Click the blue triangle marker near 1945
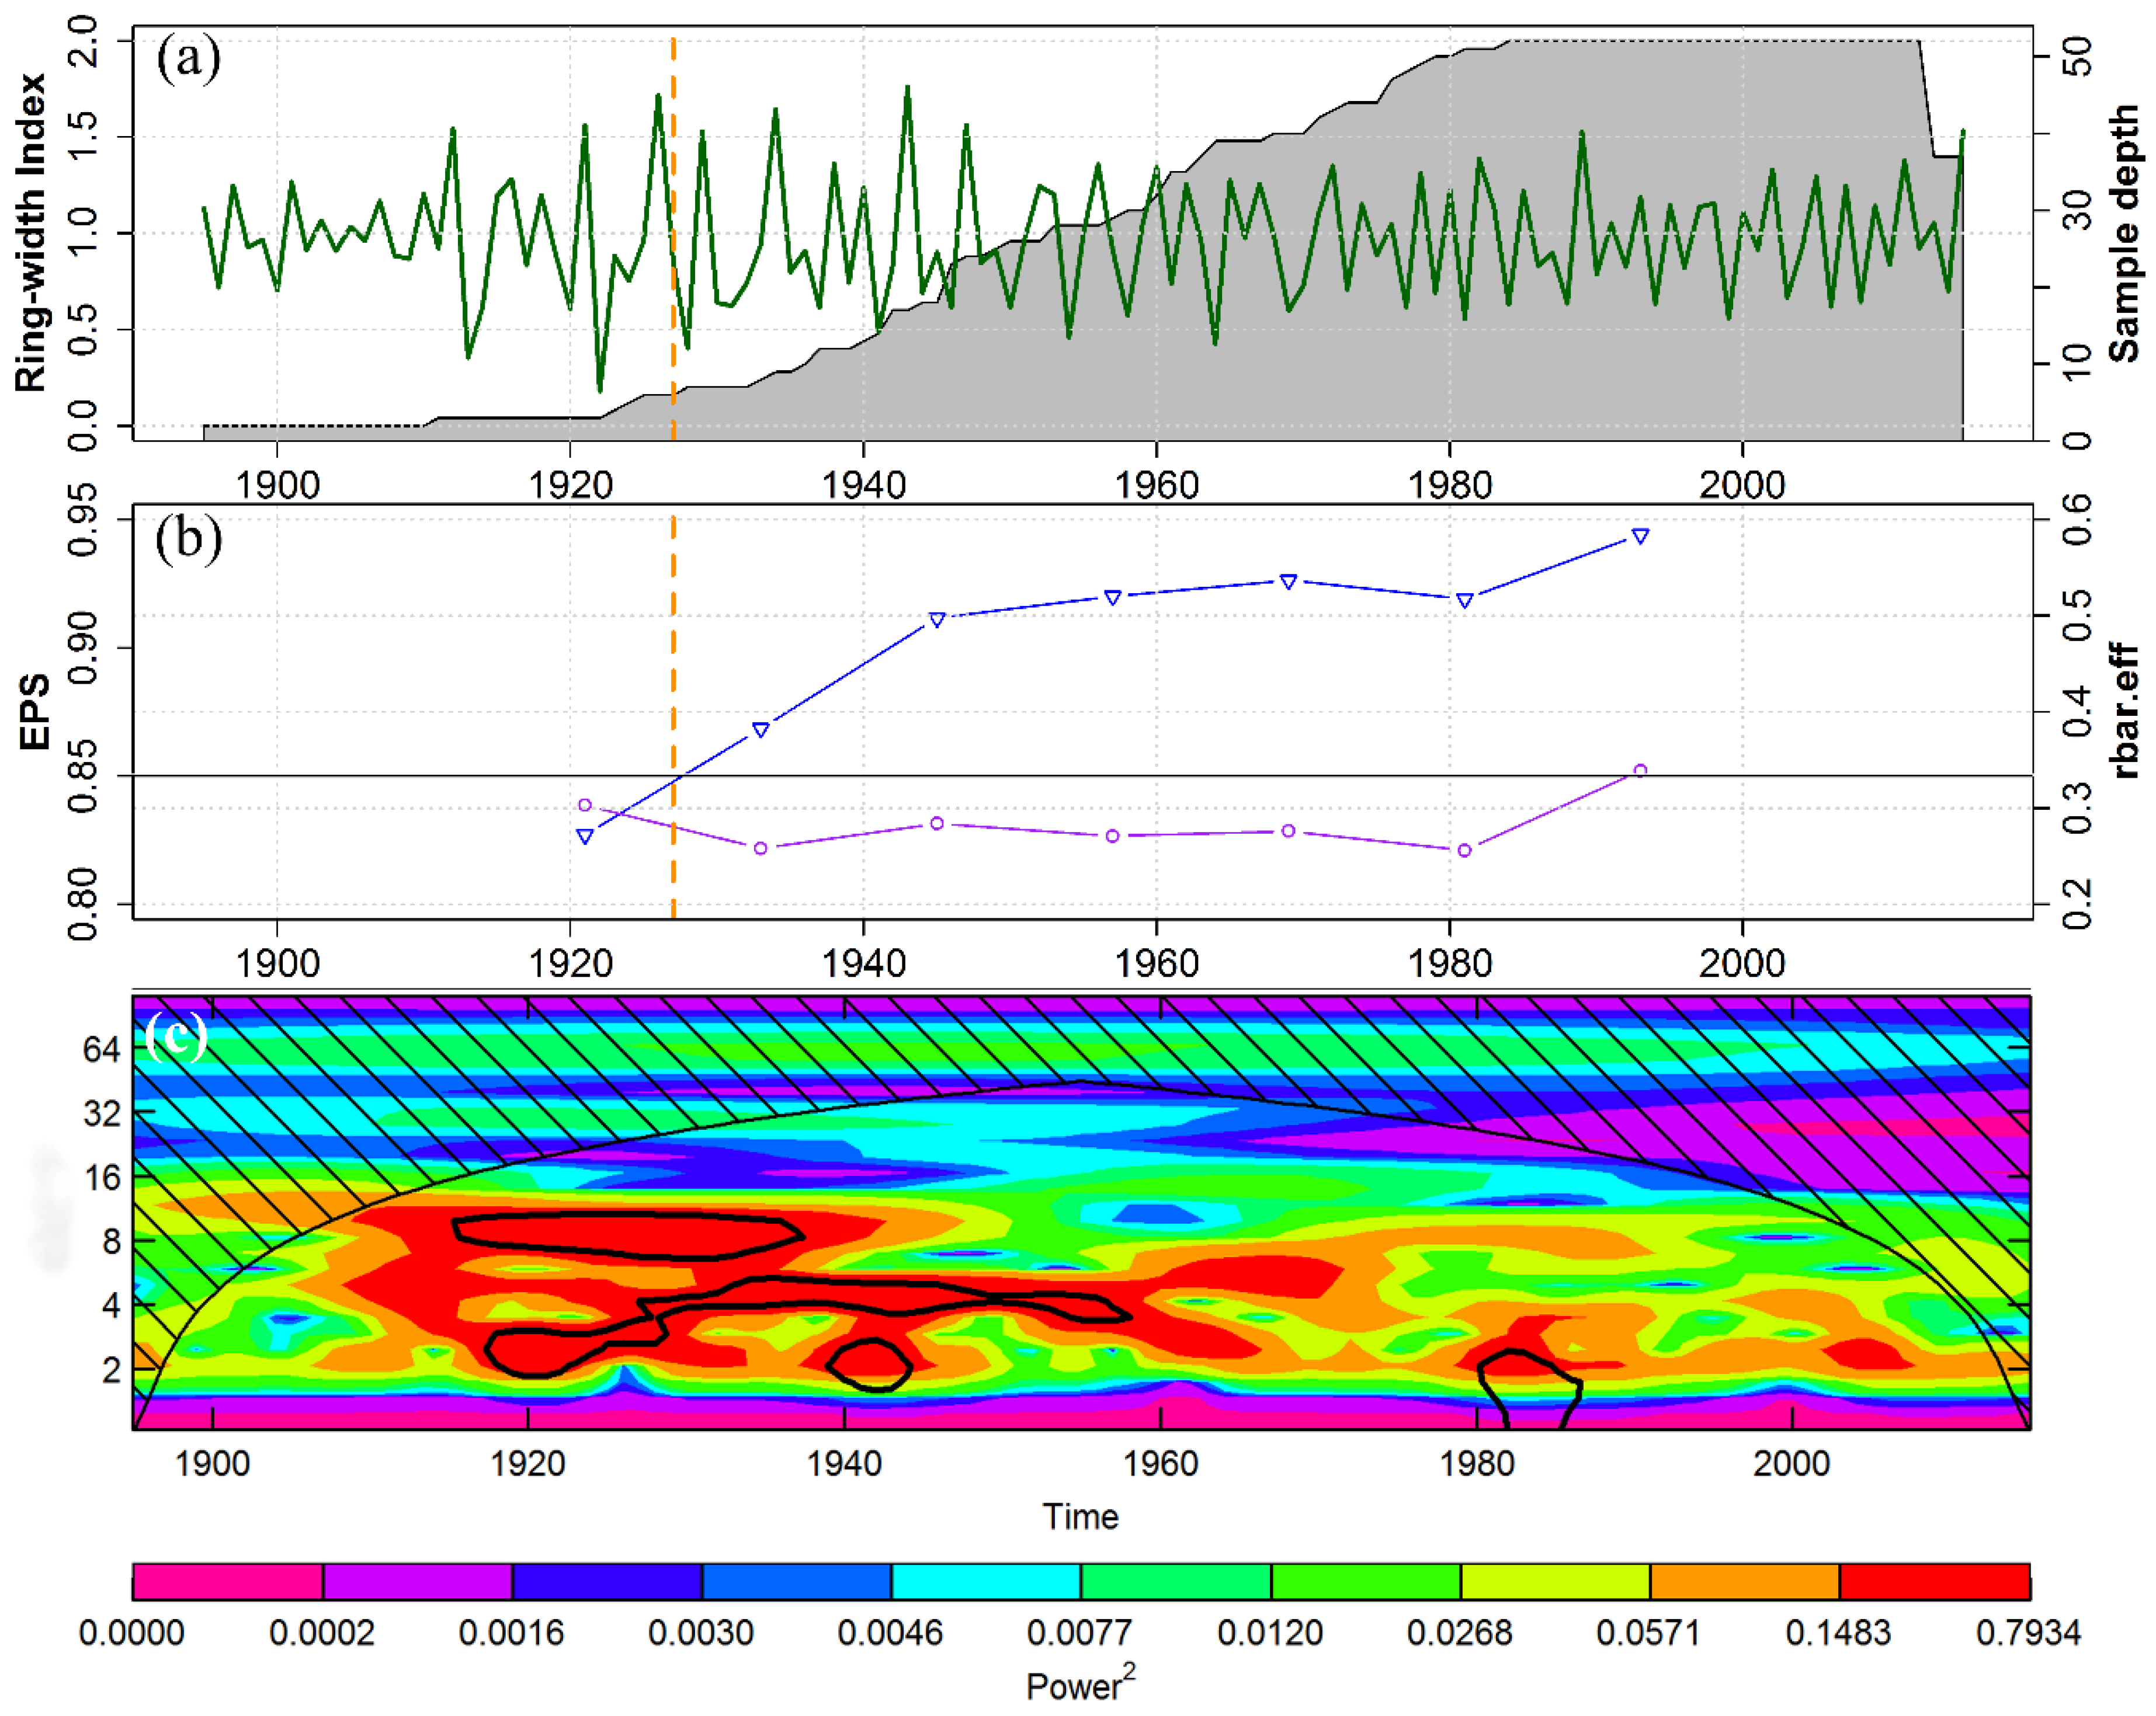Viewport: 2156px width, 1716px height. 937,621
